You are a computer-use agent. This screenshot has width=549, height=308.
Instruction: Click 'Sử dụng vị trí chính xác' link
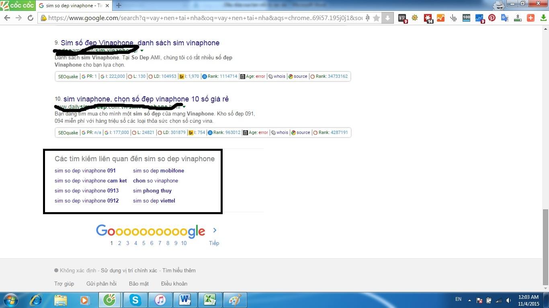[x=129, y=270]
